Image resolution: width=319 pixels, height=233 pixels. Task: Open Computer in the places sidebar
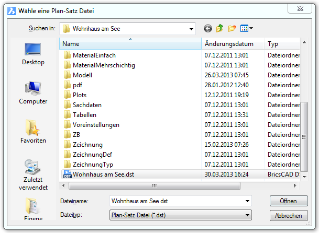(x=34, y=92)
